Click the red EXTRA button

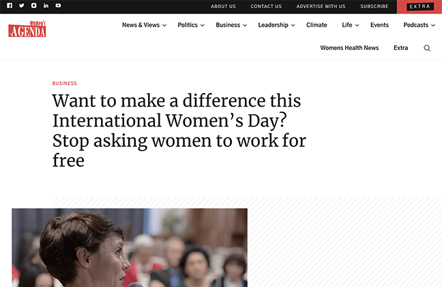[x=419, y=7]
